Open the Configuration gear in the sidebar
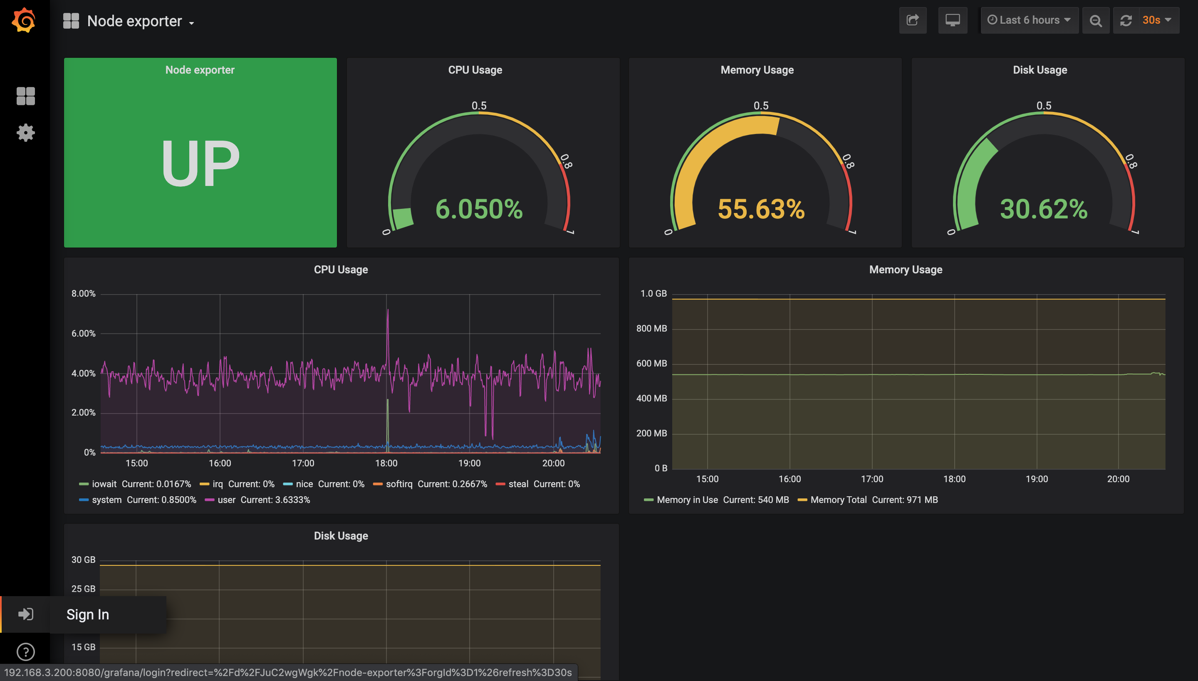The height and width of the screenshot is (681, 1198). coord(26,133)
